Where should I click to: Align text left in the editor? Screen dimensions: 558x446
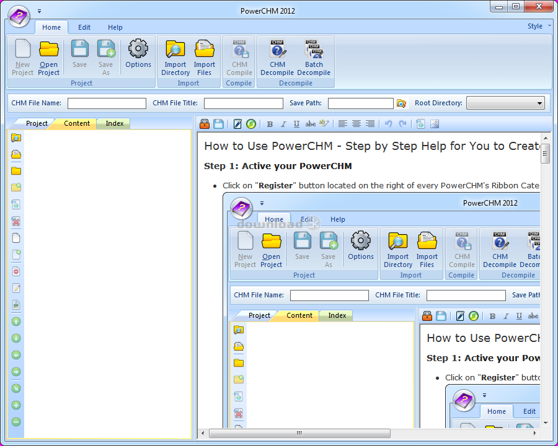pyautogui.click(x=343, y=124)
